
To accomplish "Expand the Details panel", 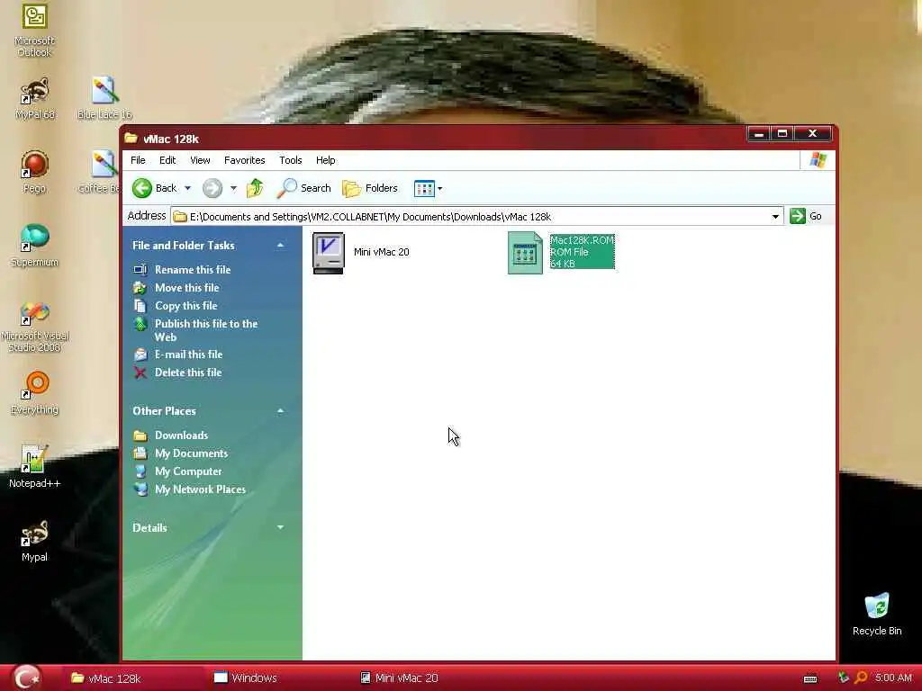I will point(281,527).
